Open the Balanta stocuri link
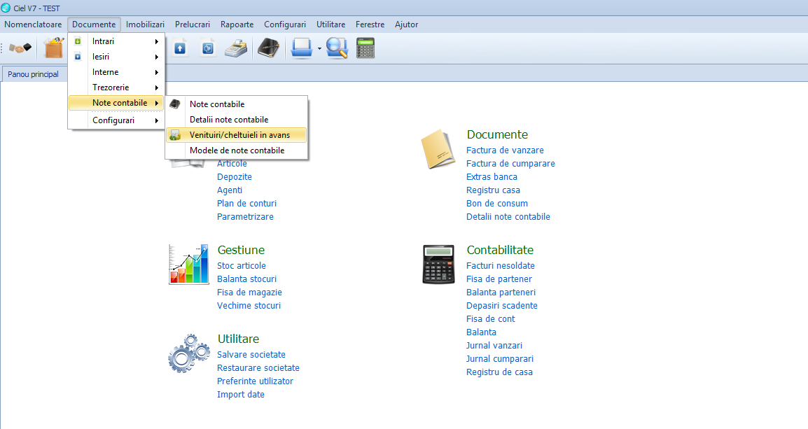This screenshot has height=429, width=808. click(x=247, y=279)
